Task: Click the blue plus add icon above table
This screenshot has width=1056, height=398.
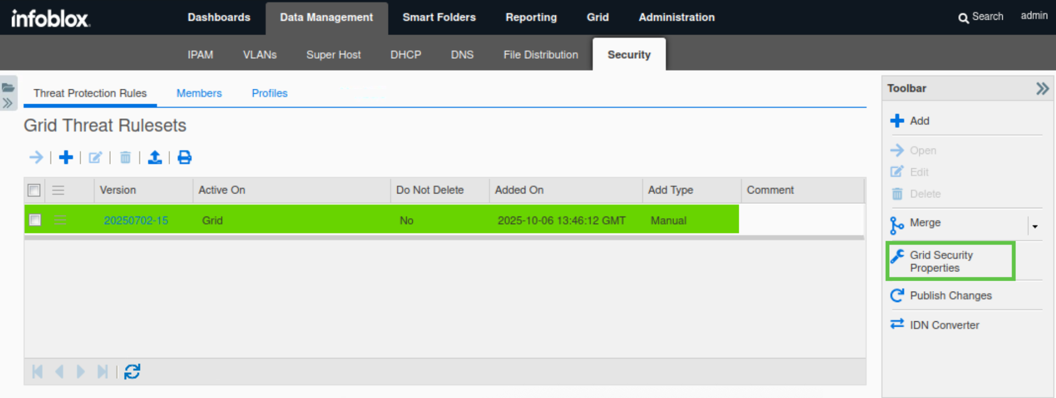Action: 66,158
